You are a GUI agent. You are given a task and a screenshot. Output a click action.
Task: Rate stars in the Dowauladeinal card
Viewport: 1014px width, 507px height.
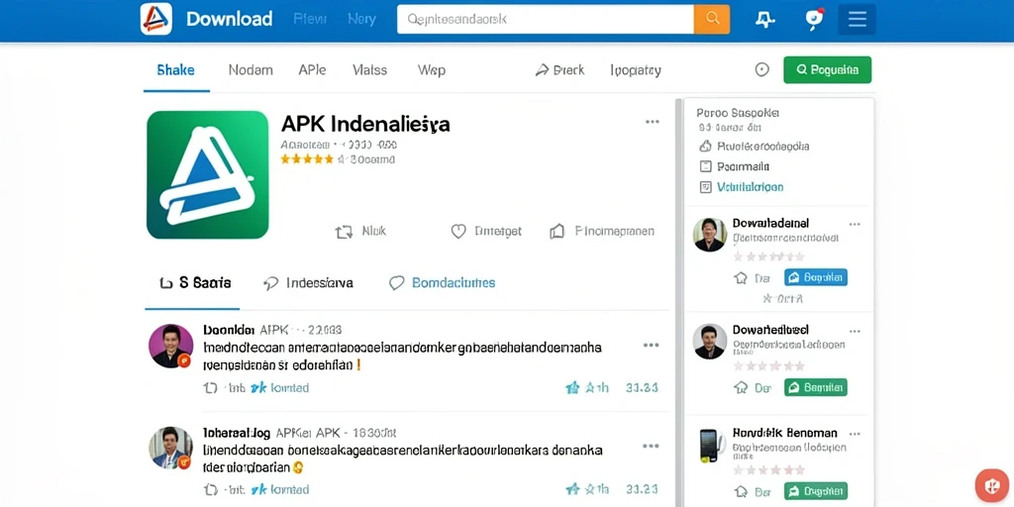768,256
